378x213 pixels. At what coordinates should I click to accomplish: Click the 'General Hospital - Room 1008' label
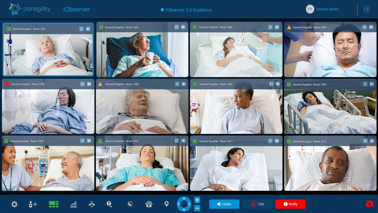coord(309,84)
